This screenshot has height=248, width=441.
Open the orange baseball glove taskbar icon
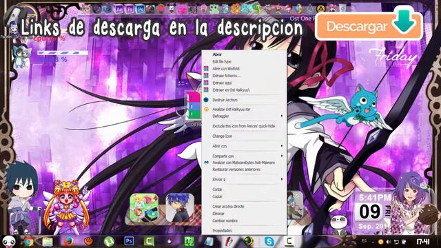tap(89, 241)
